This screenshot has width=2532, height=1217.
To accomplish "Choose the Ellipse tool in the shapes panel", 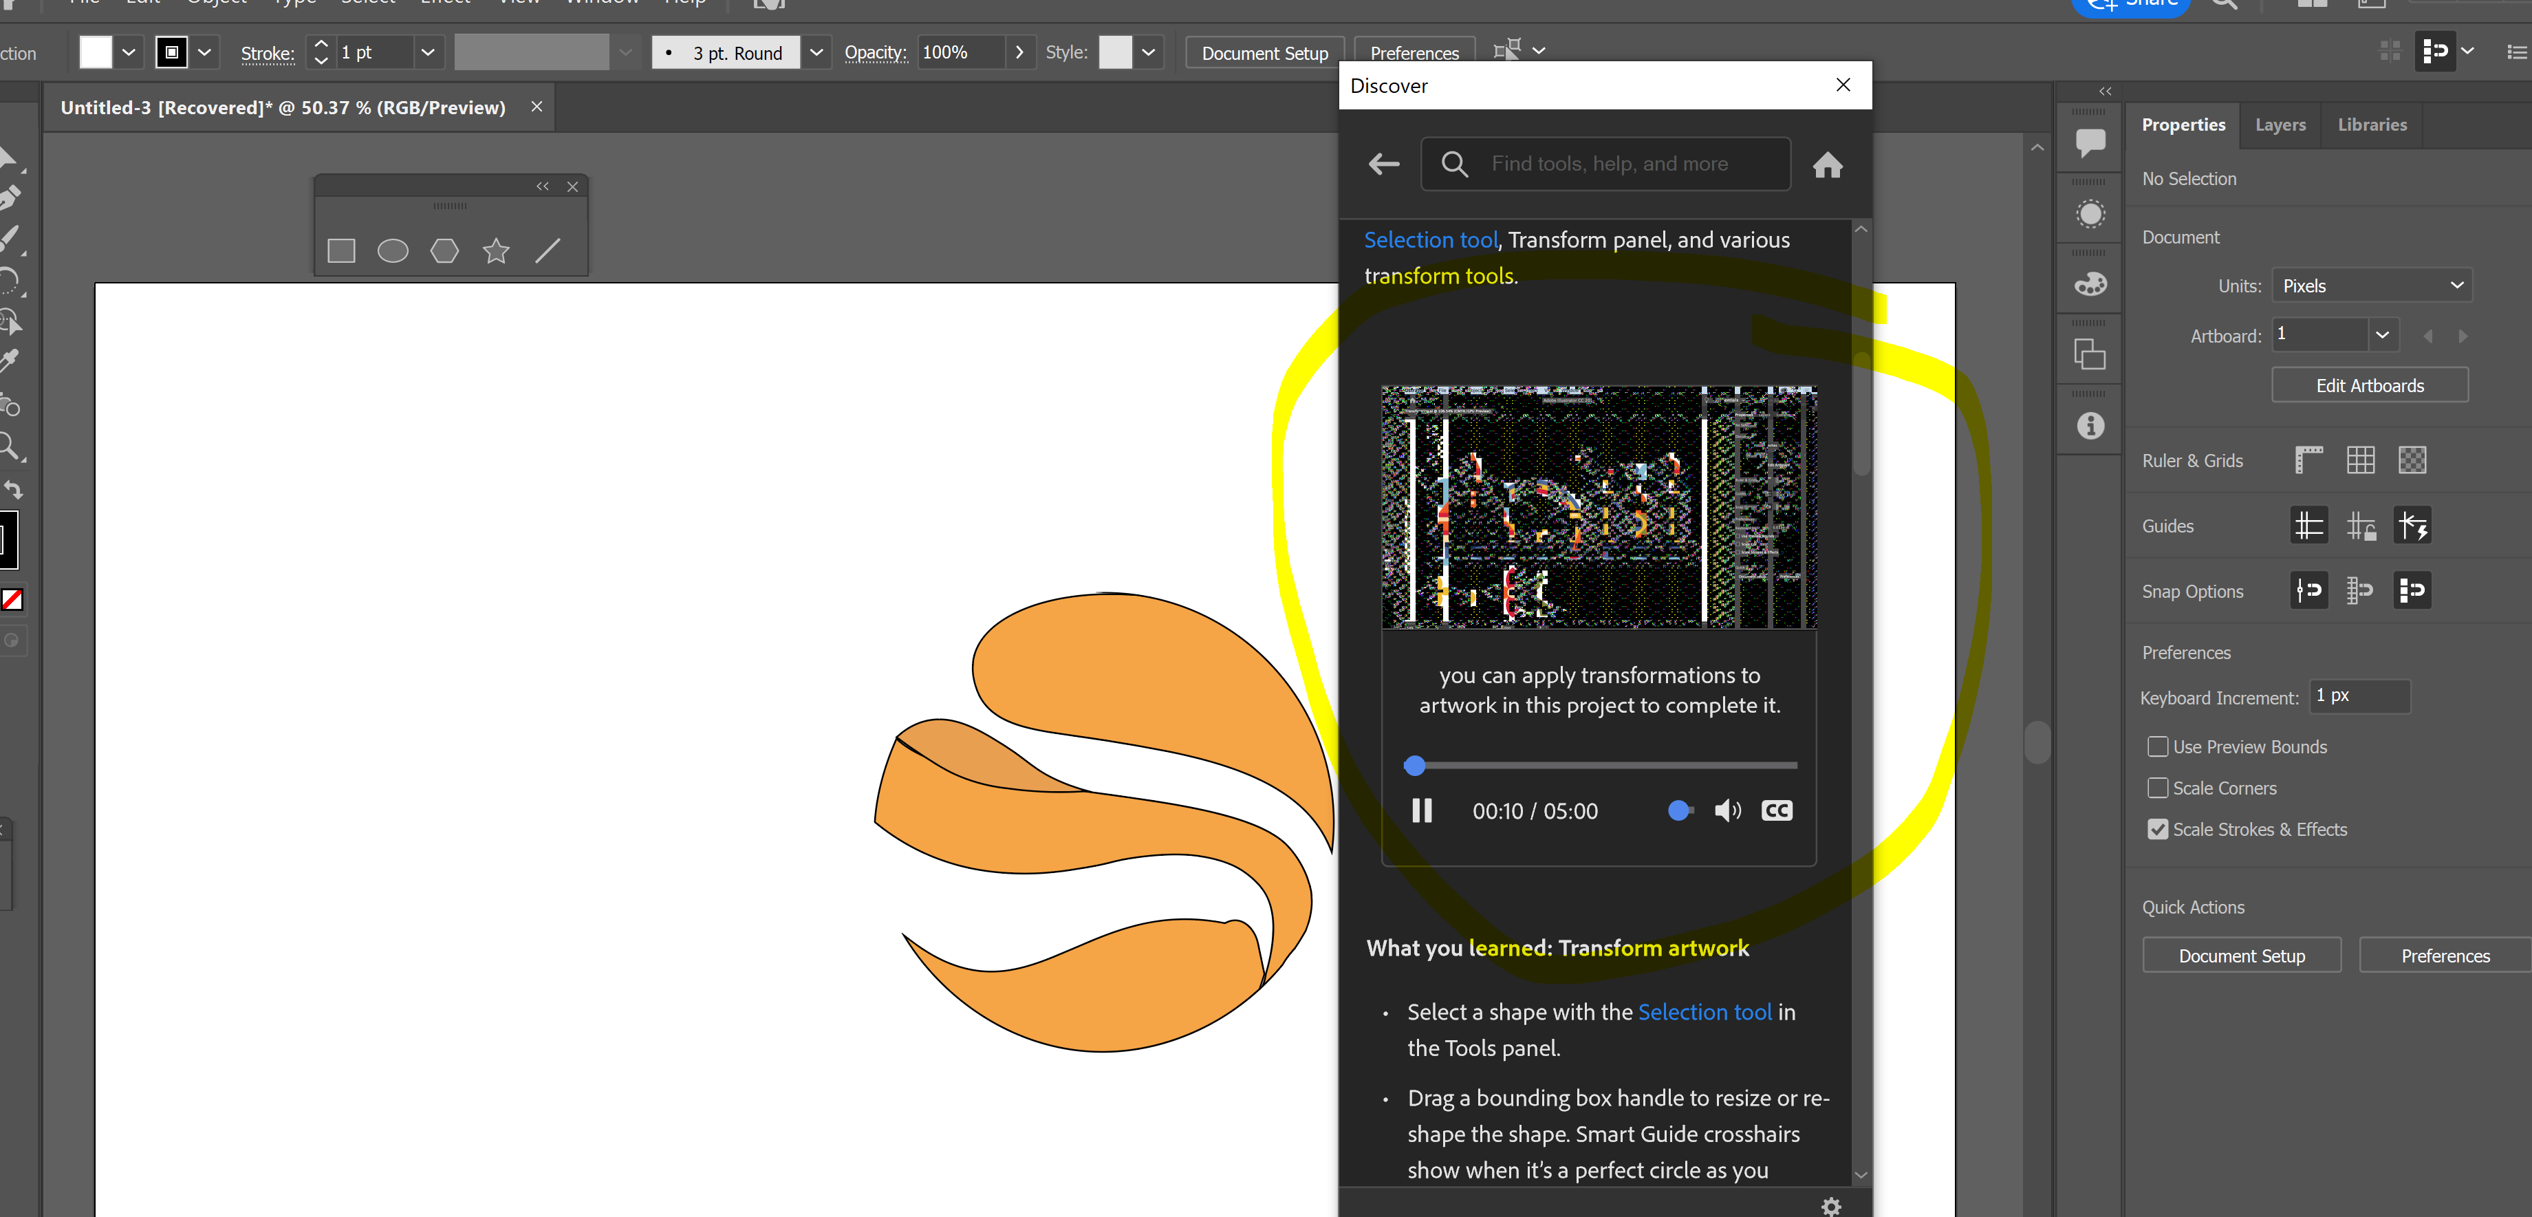I will [393, 250].
